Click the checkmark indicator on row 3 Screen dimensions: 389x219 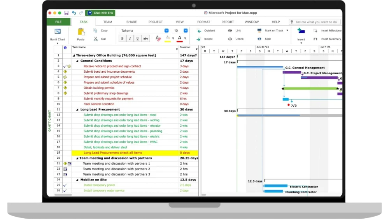click(x=65, y=67)
